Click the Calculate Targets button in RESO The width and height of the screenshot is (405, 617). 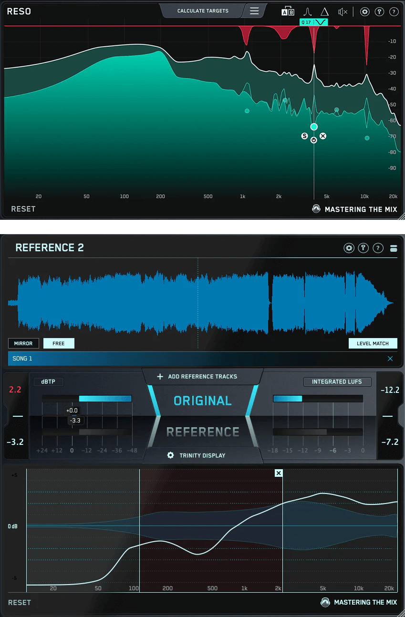(203, 10)
